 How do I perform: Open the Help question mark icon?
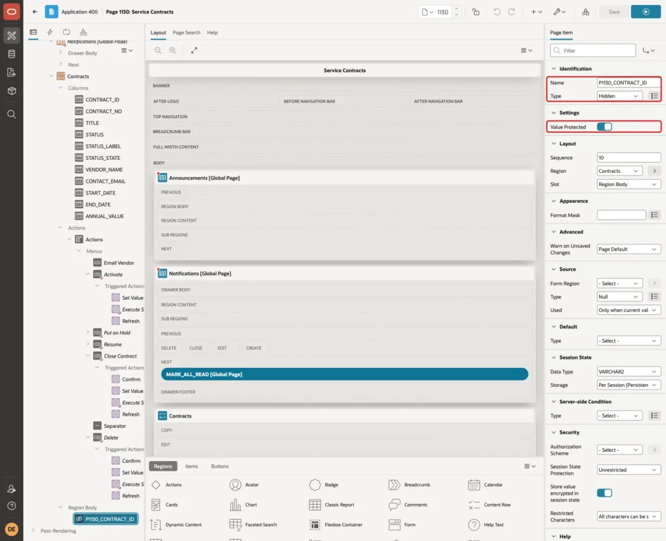click(x=12, y=506)
